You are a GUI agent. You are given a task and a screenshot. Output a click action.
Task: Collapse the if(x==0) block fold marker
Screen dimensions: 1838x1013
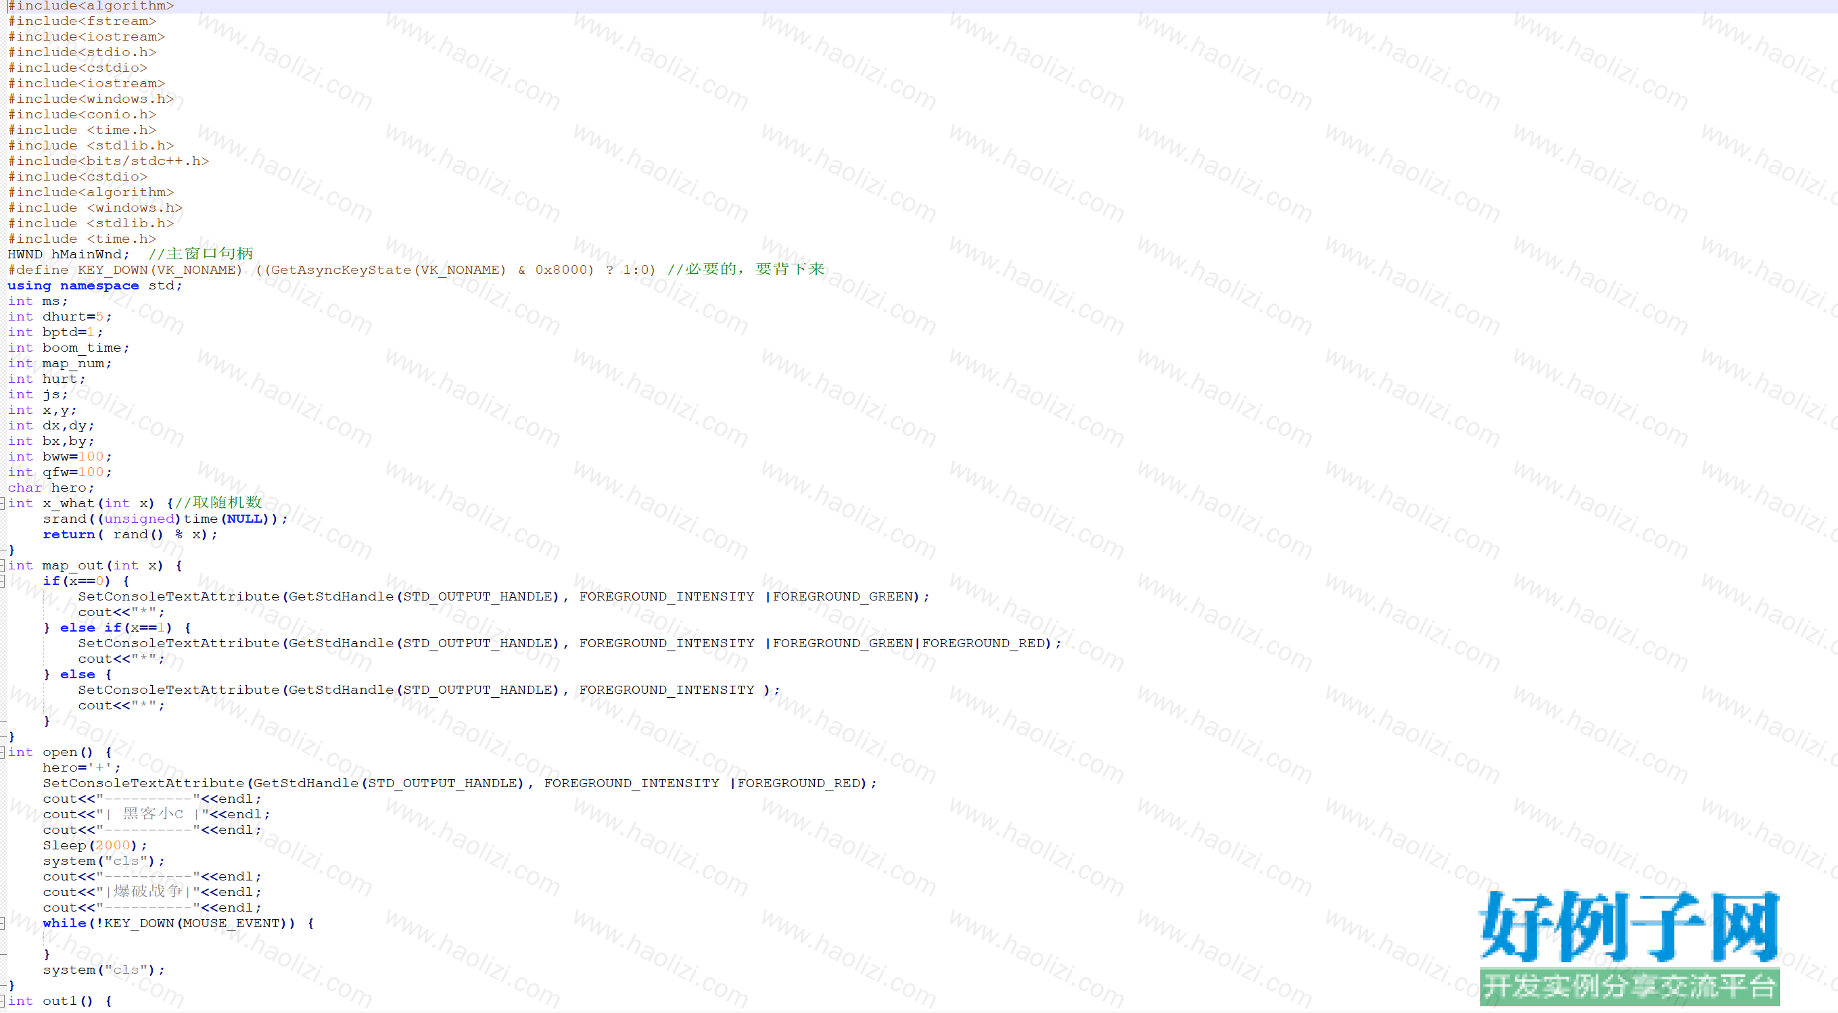tap(3, 582)
